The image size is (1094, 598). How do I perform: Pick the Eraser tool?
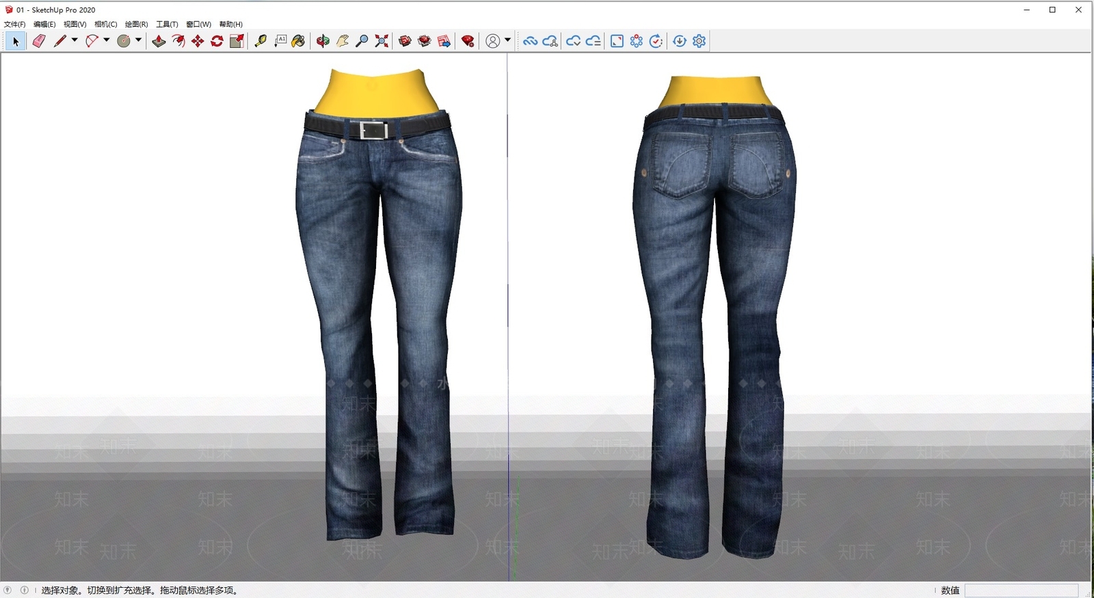tap(39, 41)
